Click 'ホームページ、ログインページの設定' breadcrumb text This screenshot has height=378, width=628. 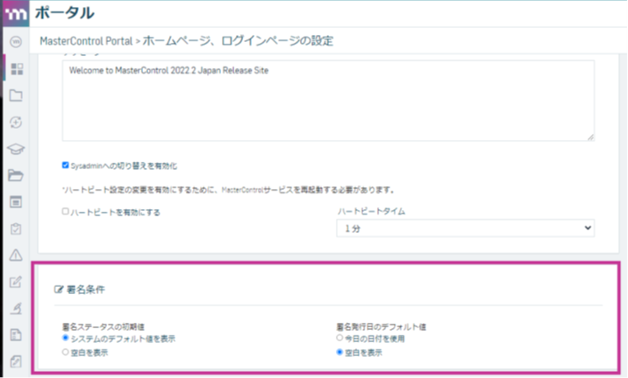[x=238, y=41]
